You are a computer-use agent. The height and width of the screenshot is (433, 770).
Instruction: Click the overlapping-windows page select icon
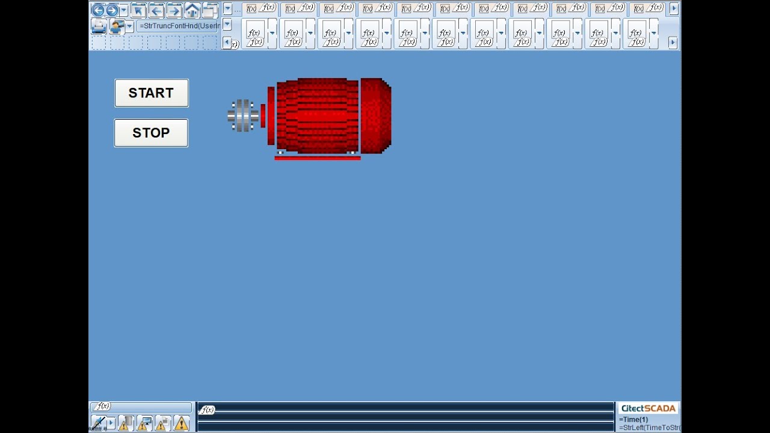[210, 10]
